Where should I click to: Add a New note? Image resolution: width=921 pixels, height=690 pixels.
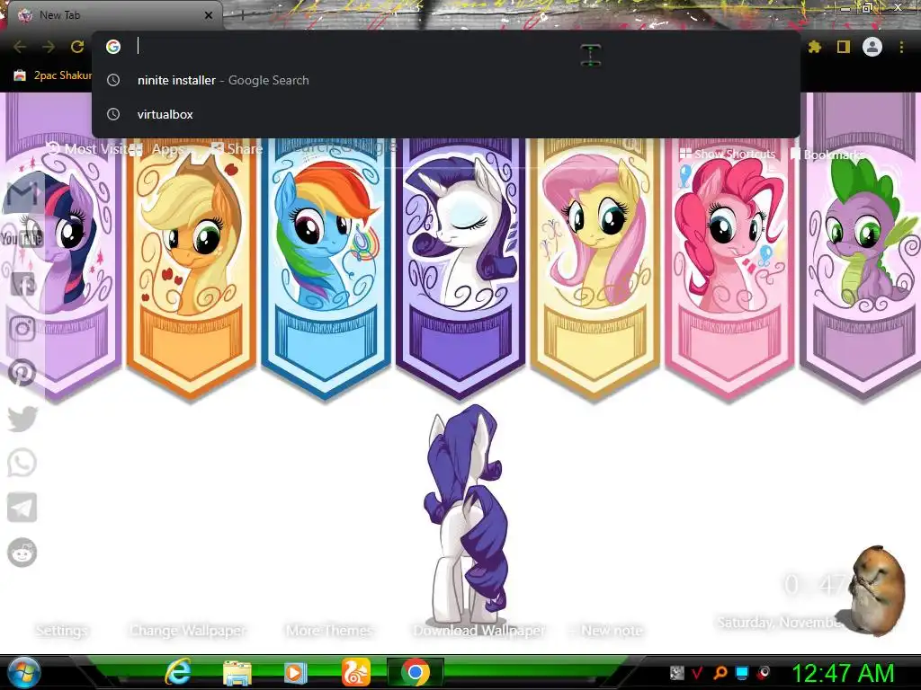(x=606, y=631)
